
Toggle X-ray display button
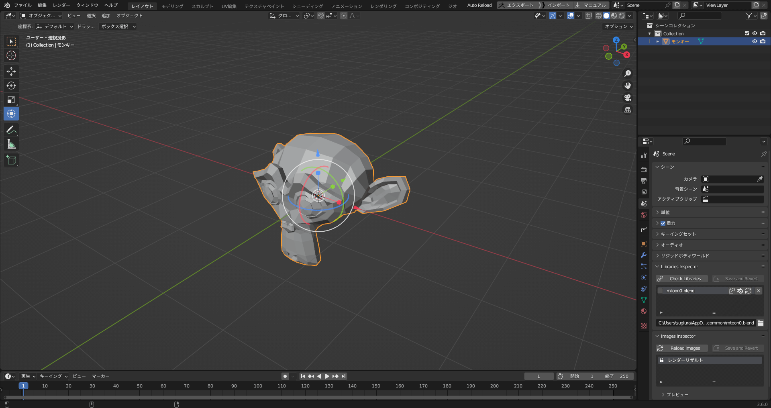(588, 16)
